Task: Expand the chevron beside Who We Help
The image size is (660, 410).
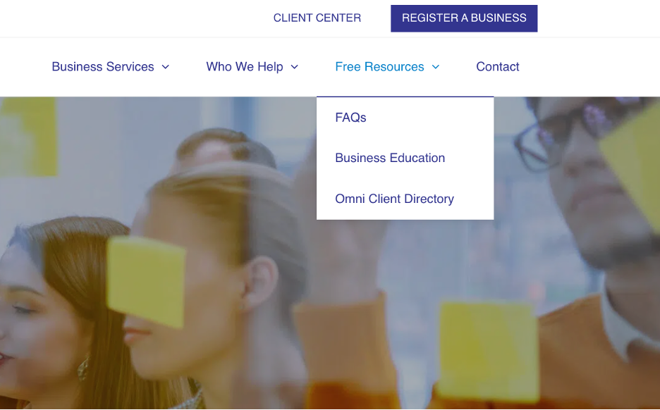Action: (295, 67)
